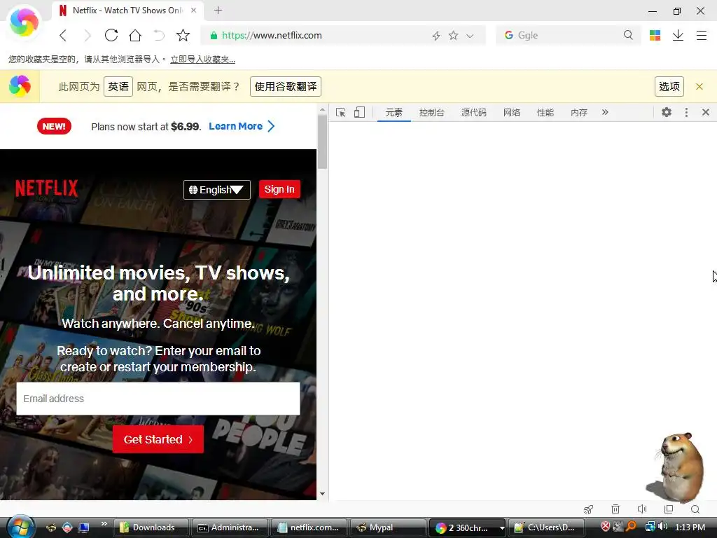
Task: Open the Mypal taskbar item
Action: (x=387, y=527)
